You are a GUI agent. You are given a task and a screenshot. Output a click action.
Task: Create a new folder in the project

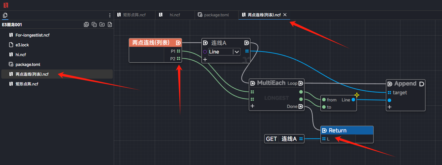tap(102, 24)
